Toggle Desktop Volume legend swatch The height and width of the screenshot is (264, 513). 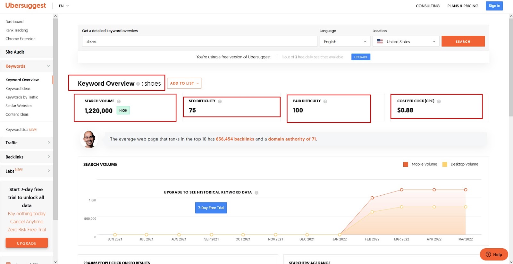click(445, 164)
